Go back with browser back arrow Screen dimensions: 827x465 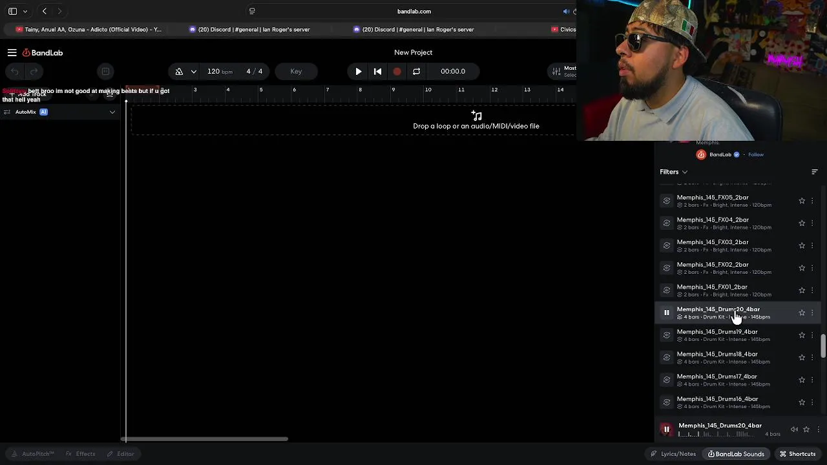pos(45,12)
